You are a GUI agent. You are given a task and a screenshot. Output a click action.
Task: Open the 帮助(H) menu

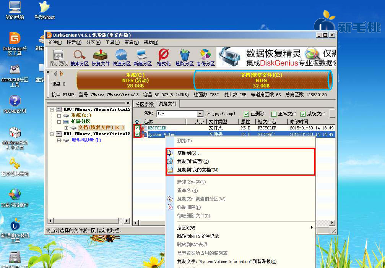(x=151, y=42)
